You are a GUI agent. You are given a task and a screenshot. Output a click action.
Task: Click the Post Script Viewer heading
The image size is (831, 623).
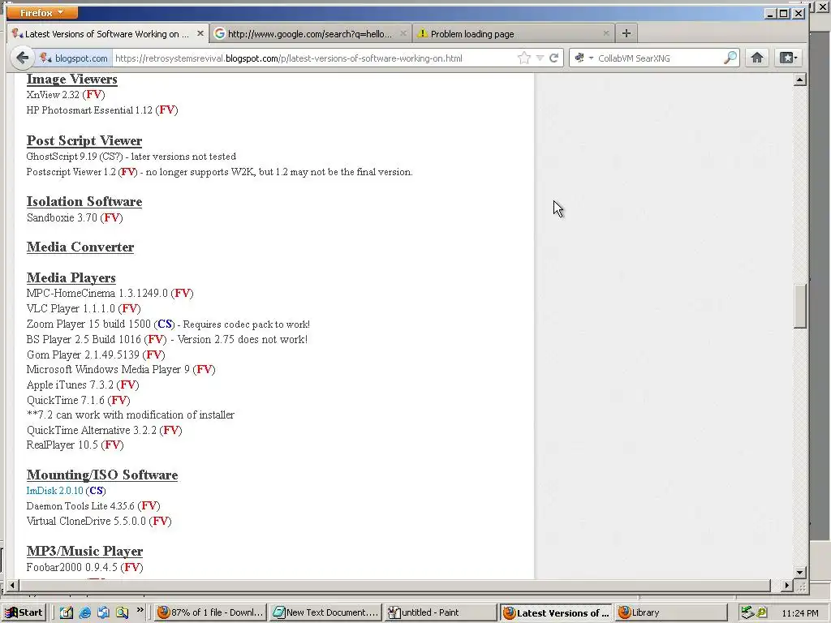coord(84,140)
